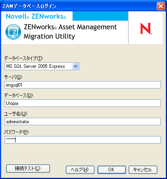Close the ZAM database login dialog
Image resolution: width=167 pixels, height=179 pixels.
161,6
